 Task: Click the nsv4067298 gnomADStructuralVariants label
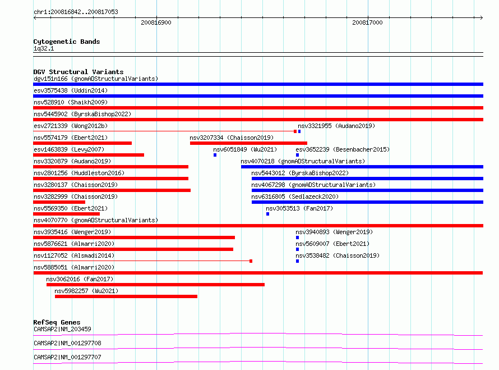click(x=313, y=185)
